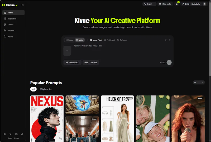The image size is (211, 142).
Task: Open notifications bell icon
Action: pos(176,4)
